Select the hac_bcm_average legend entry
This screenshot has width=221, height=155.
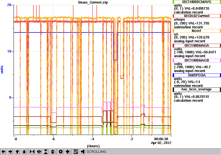click(x=197, y=90)
